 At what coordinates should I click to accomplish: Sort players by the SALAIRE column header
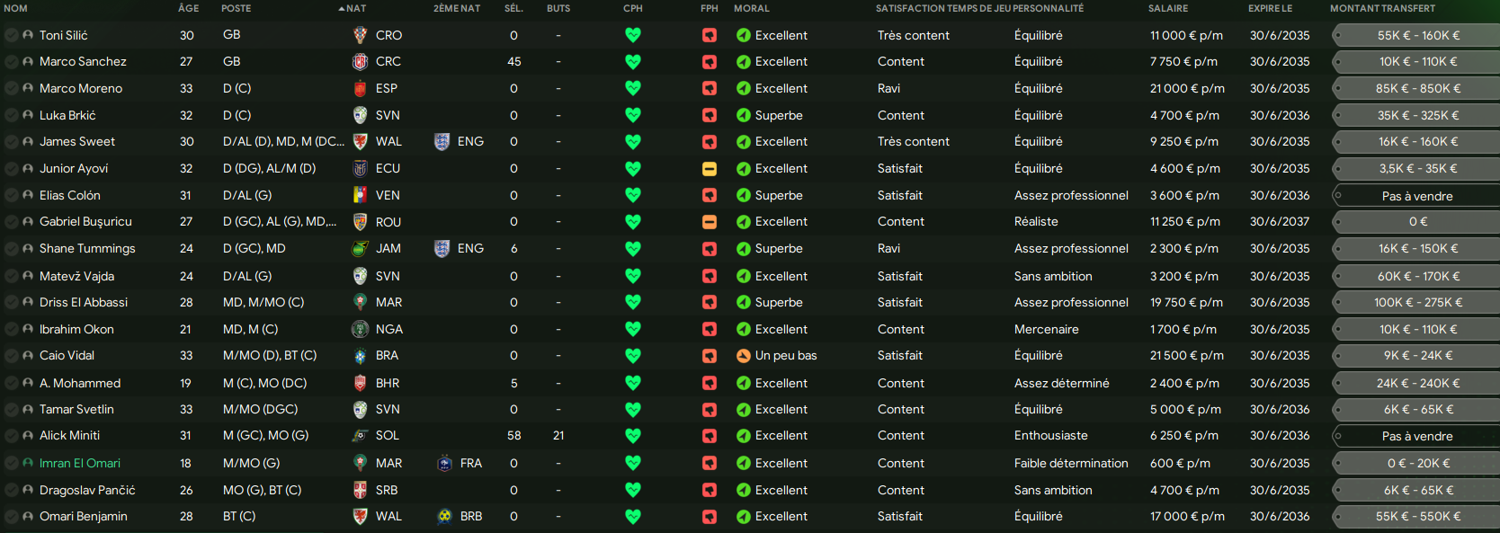(x=1167, y=8)
